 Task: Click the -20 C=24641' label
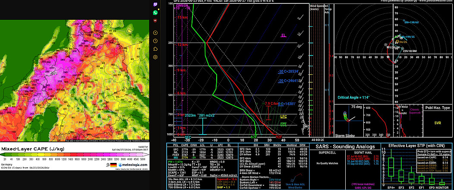pos(288,81)
